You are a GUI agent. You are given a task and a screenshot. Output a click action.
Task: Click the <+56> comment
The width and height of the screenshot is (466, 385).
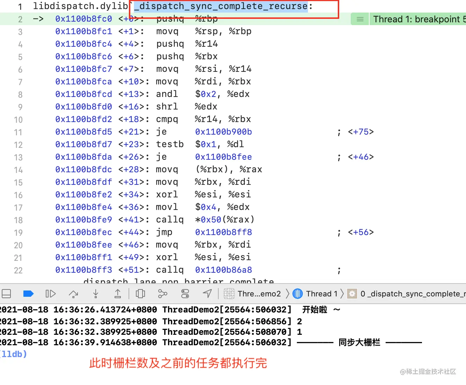[361, 232]
